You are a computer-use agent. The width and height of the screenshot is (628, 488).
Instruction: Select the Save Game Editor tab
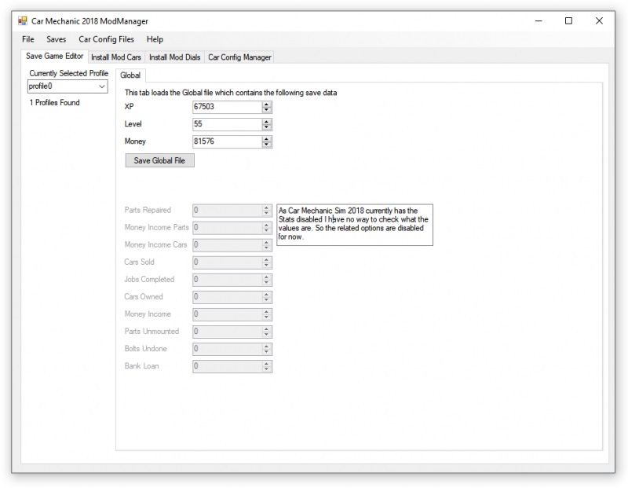[x=54, y=57]
